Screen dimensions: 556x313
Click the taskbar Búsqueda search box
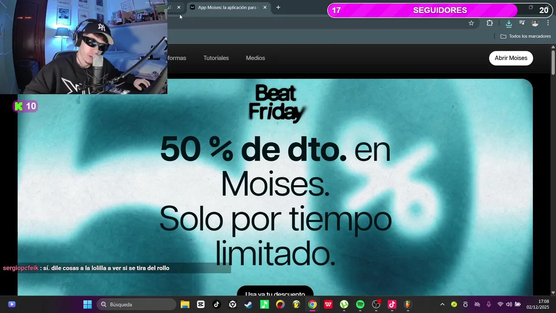(x=136, y=304)
